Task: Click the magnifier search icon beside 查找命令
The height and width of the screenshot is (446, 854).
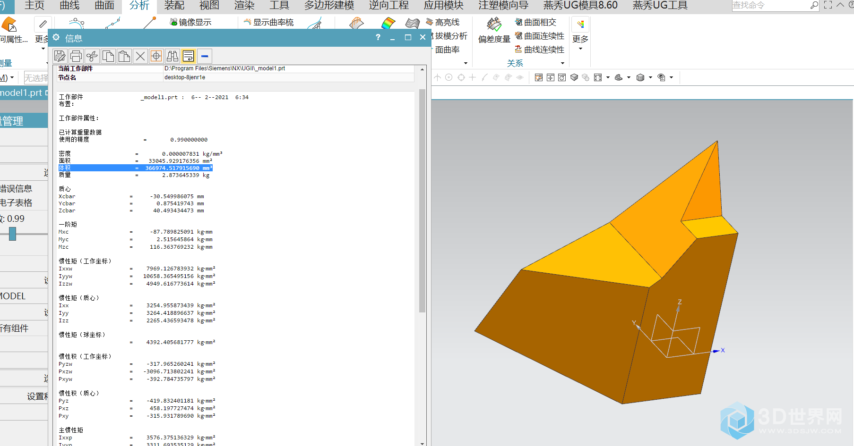Action: point(814,6)
